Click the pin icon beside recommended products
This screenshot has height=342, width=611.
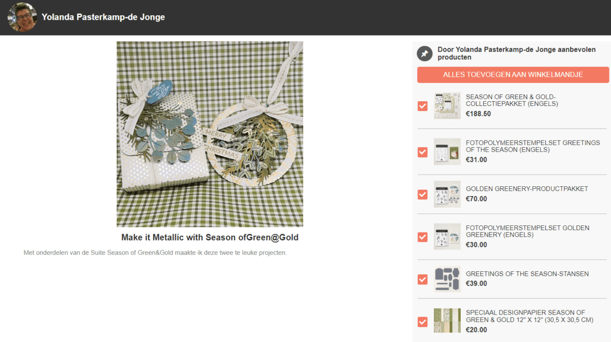424,53
